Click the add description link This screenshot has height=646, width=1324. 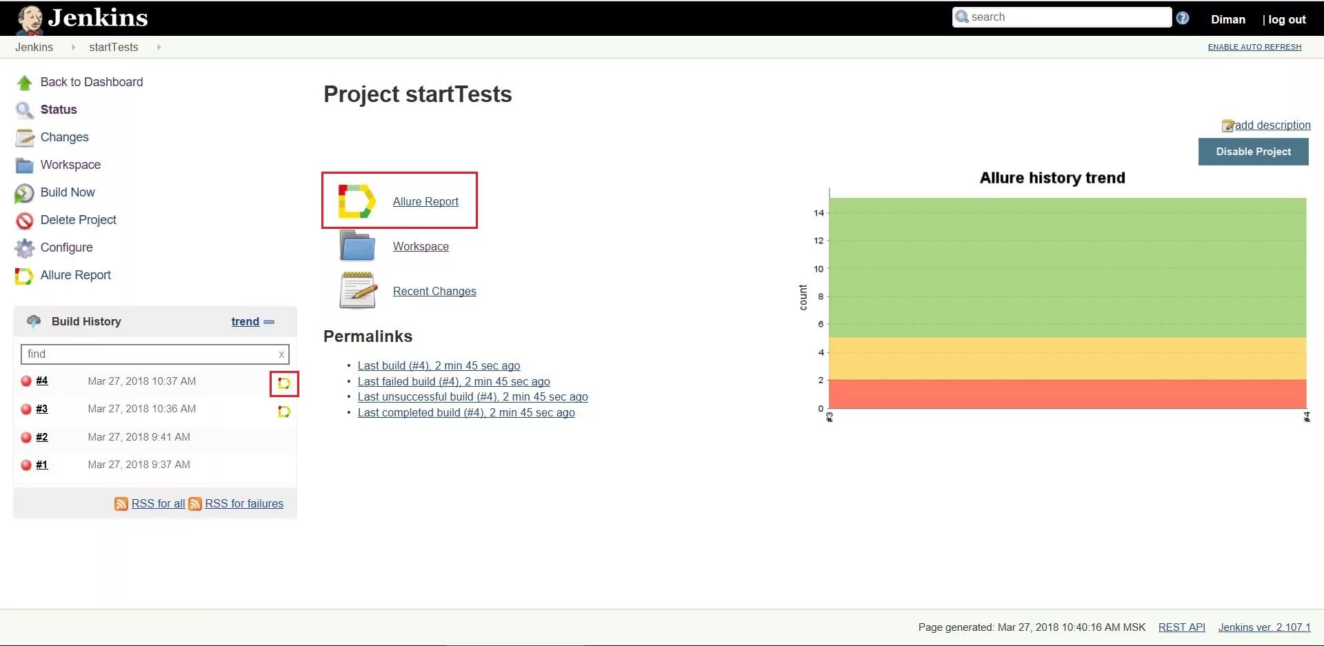click(1272, 125)
